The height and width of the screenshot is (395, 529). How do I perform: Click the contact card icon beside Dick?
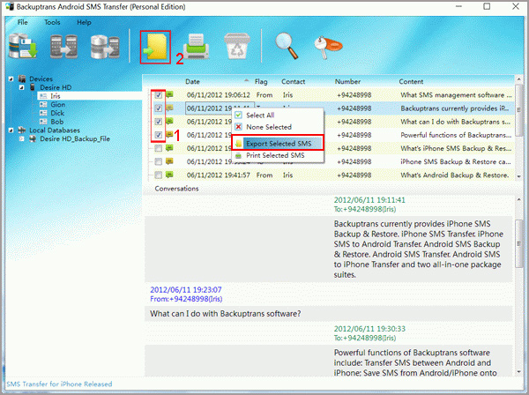point(43,113)
